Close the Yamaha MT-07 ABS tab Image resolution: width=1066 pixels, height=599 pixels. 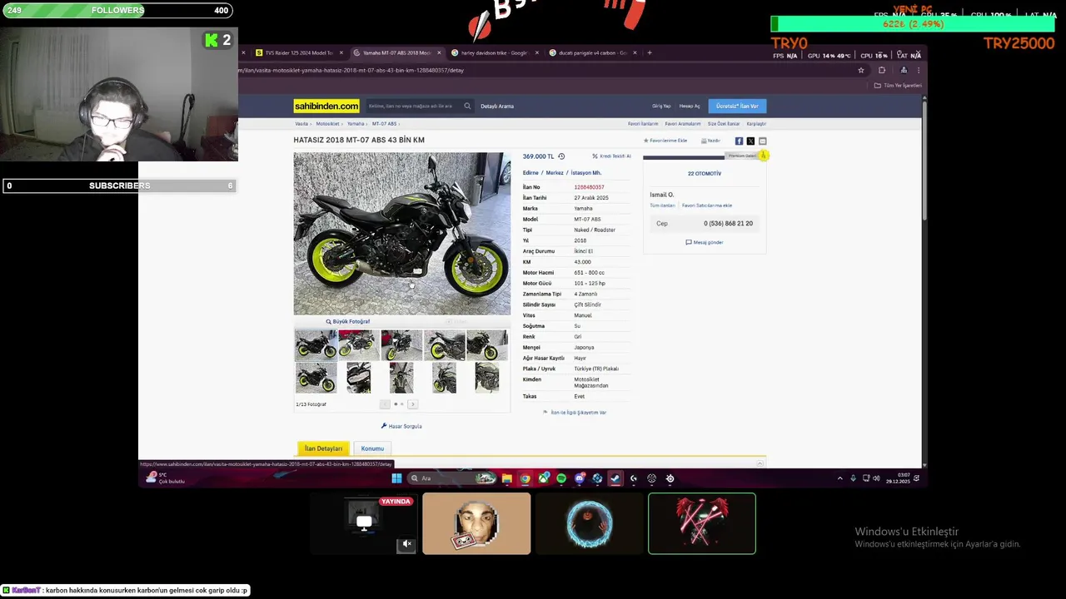pos(439,52)
